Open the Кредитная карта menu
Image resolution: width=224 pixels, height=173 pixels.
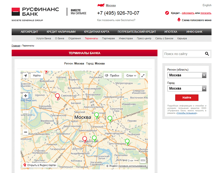click(97, 32)
